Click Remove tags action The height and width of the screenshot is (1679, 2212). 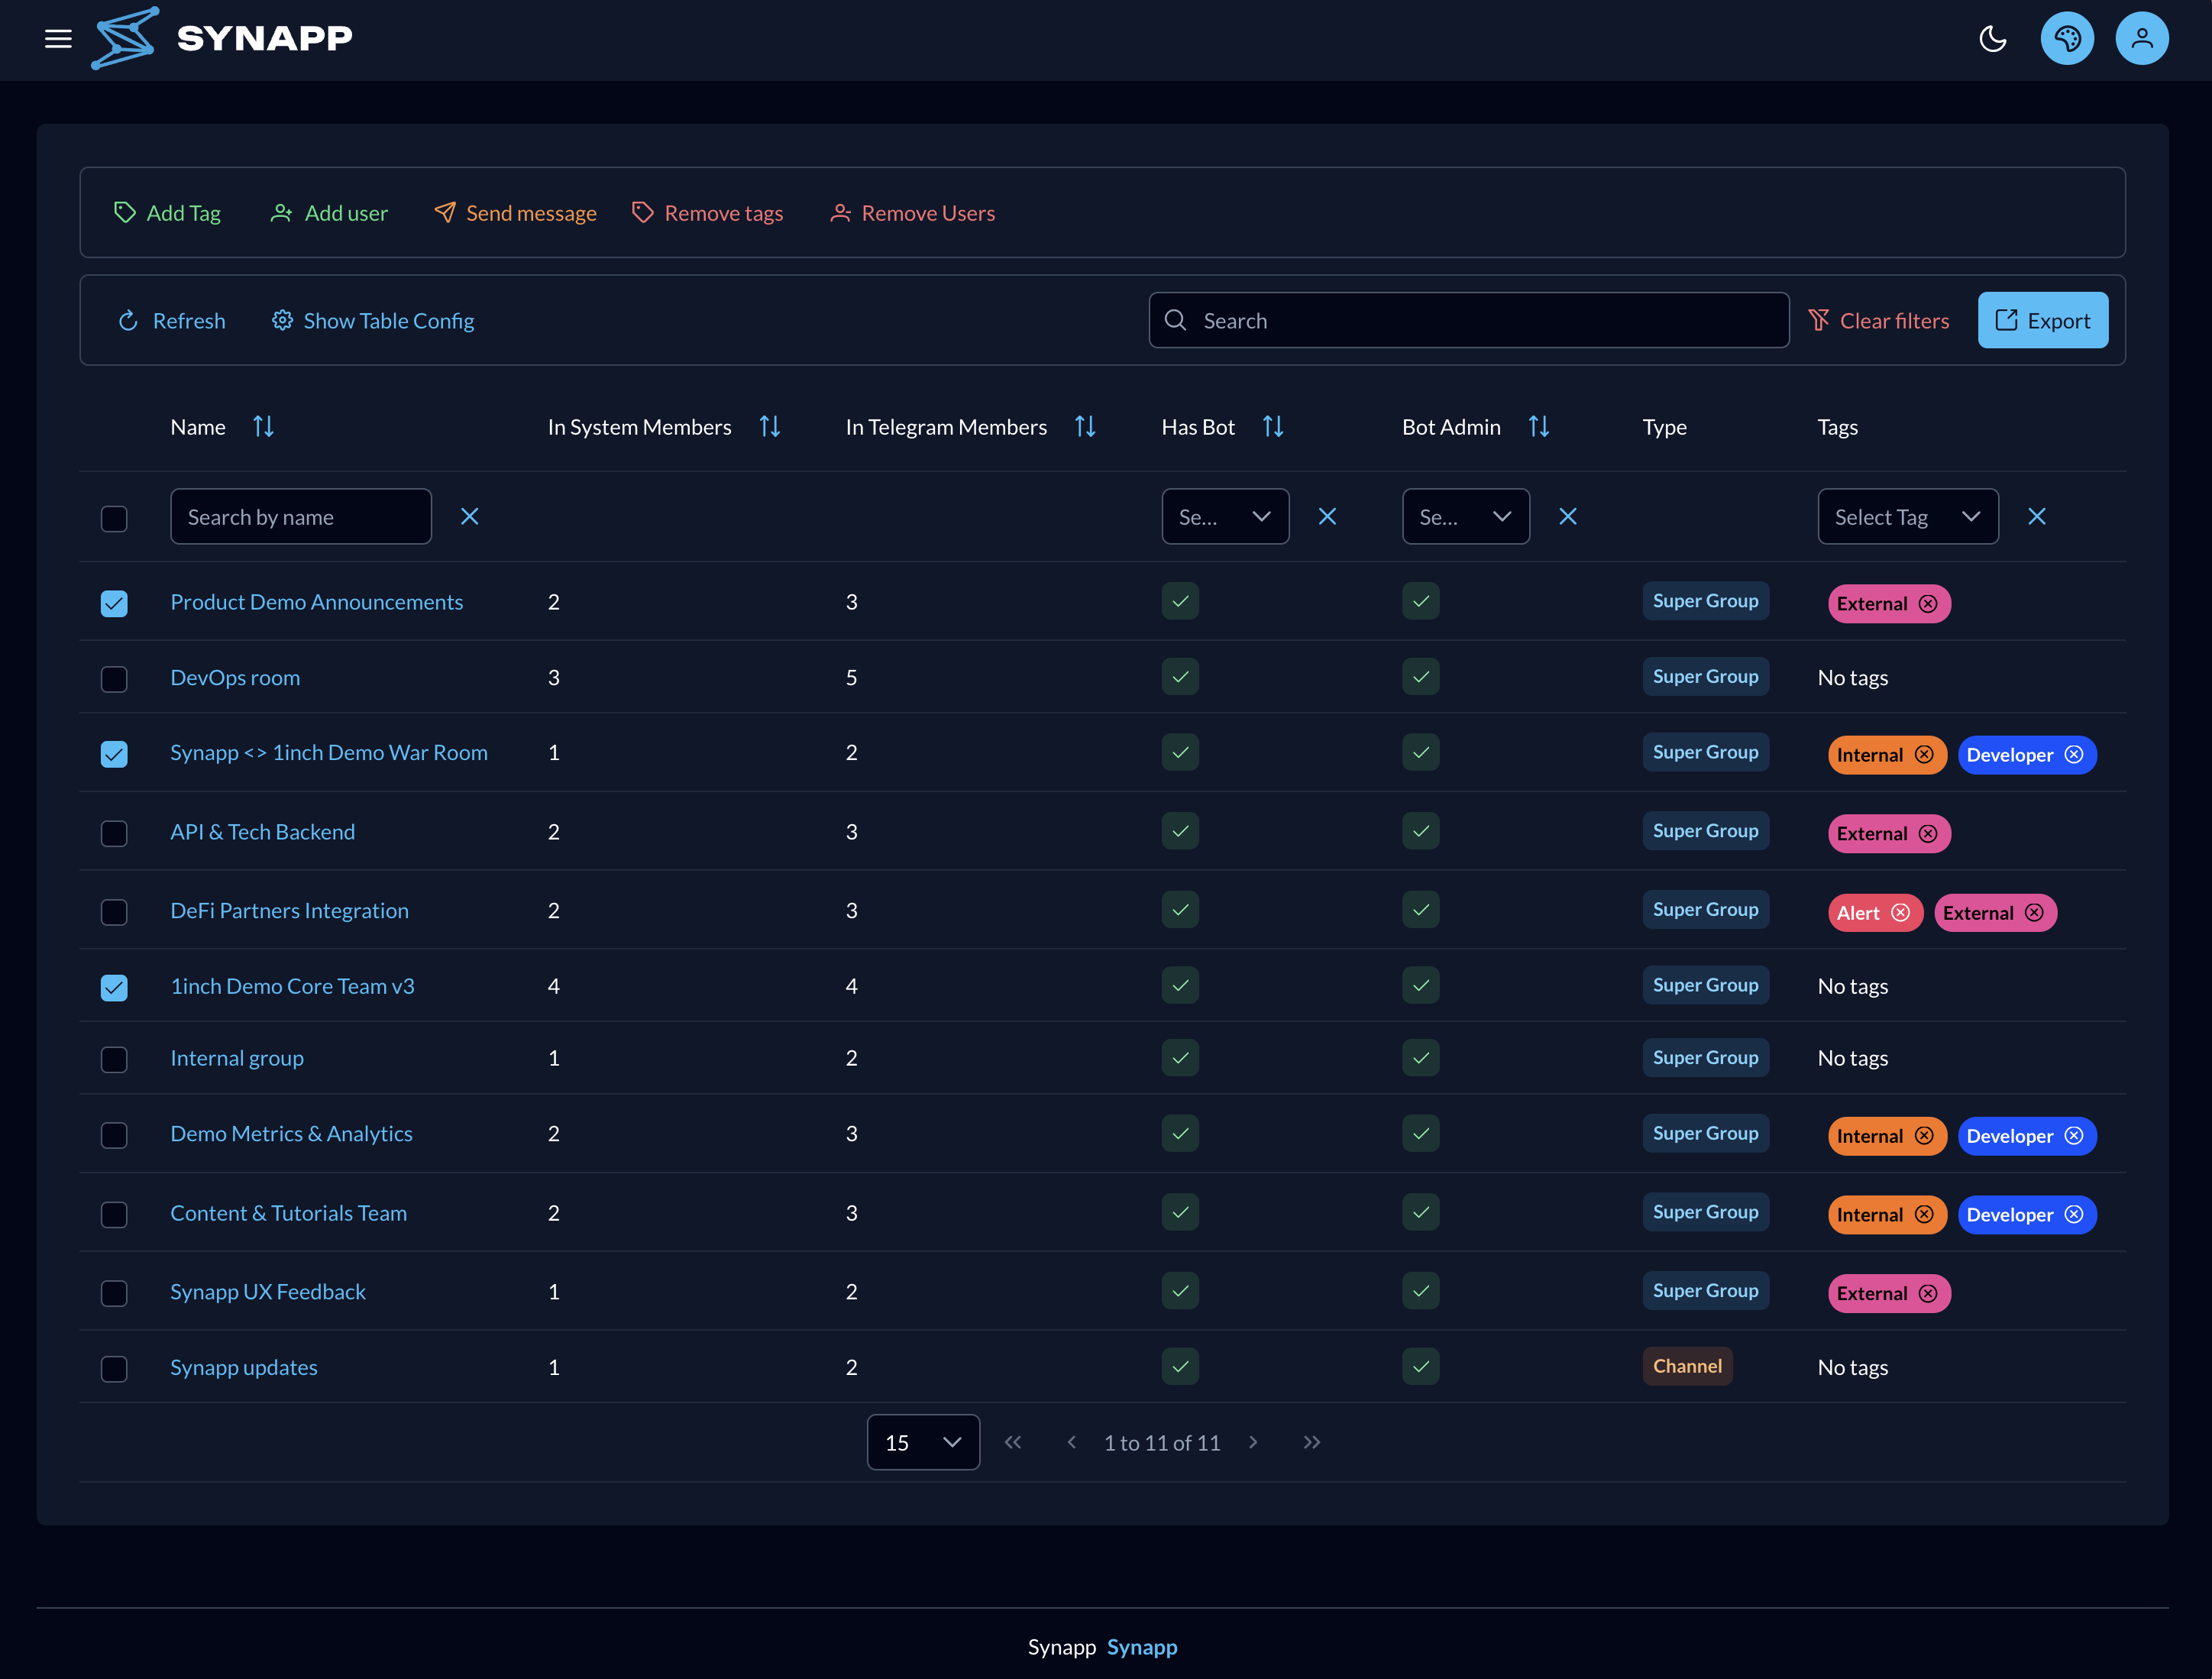coord(707,213)
